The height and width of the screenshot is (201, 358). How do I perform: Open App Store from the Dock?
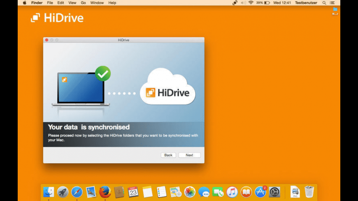260,192
